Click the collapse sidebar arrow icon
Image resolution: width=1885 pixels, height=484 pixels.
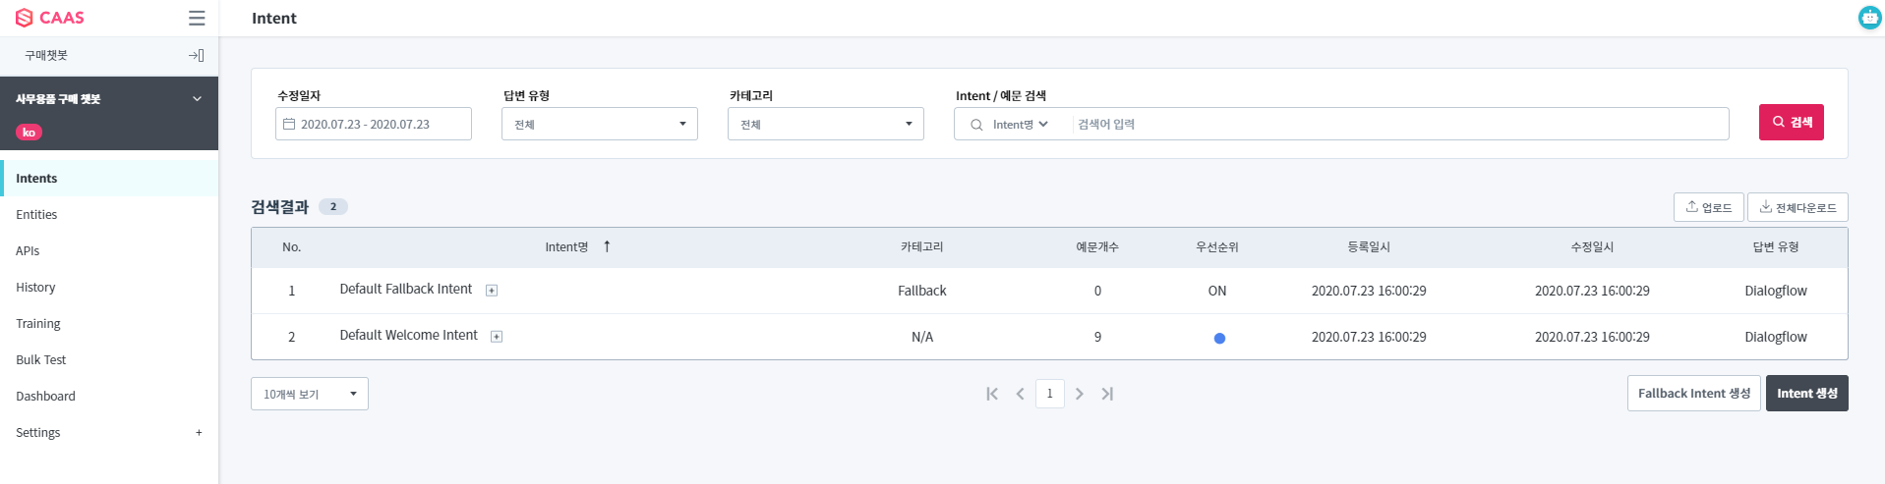tap(197, 56)
